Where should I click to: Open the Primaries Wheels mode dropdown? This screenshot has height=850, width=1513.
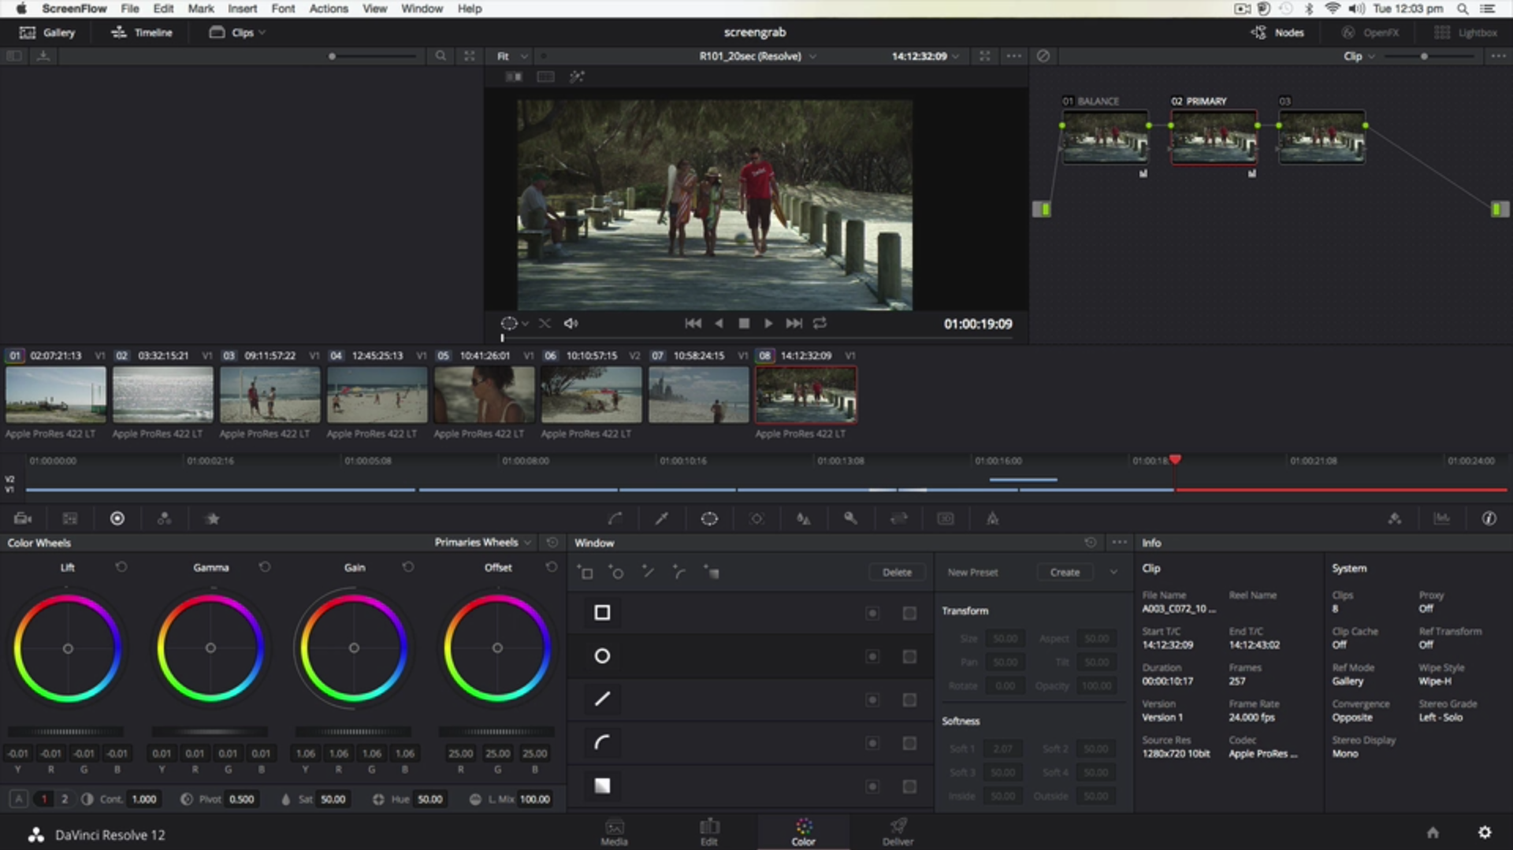click(x=484, y=542)
